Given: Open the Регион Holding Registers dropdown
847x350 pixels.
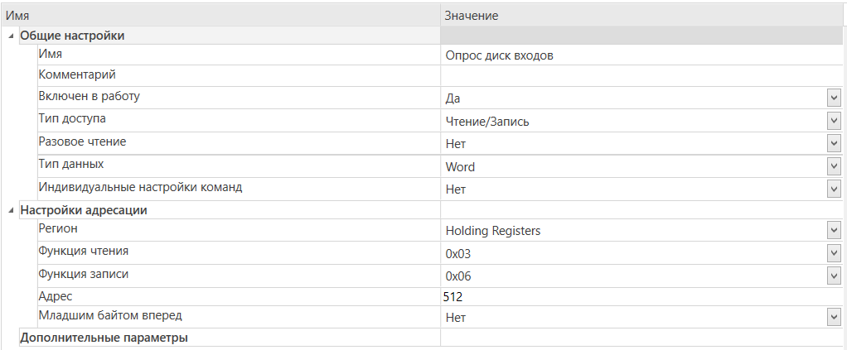Looking at the screenshot, I should tap(834, 231).
